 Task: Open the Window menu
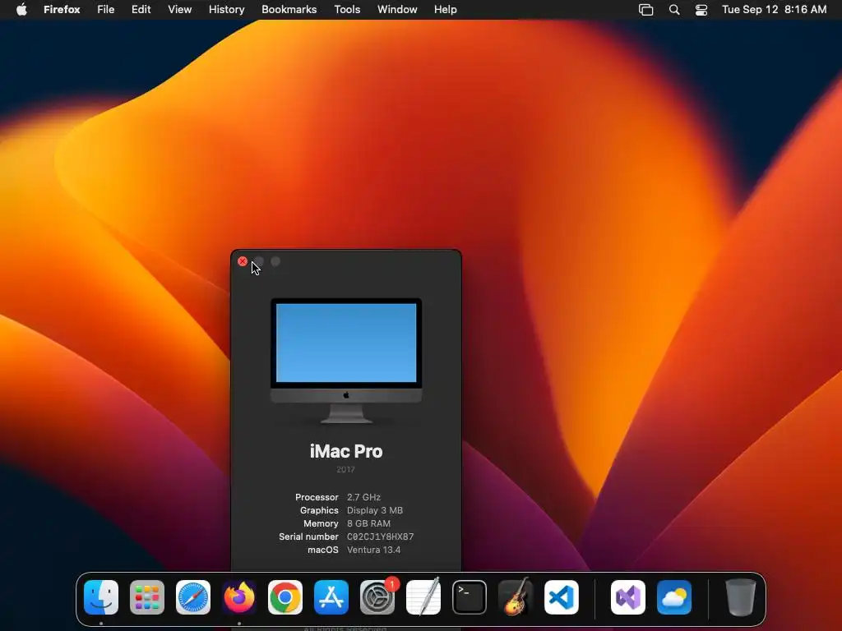(x=397, y=10)
